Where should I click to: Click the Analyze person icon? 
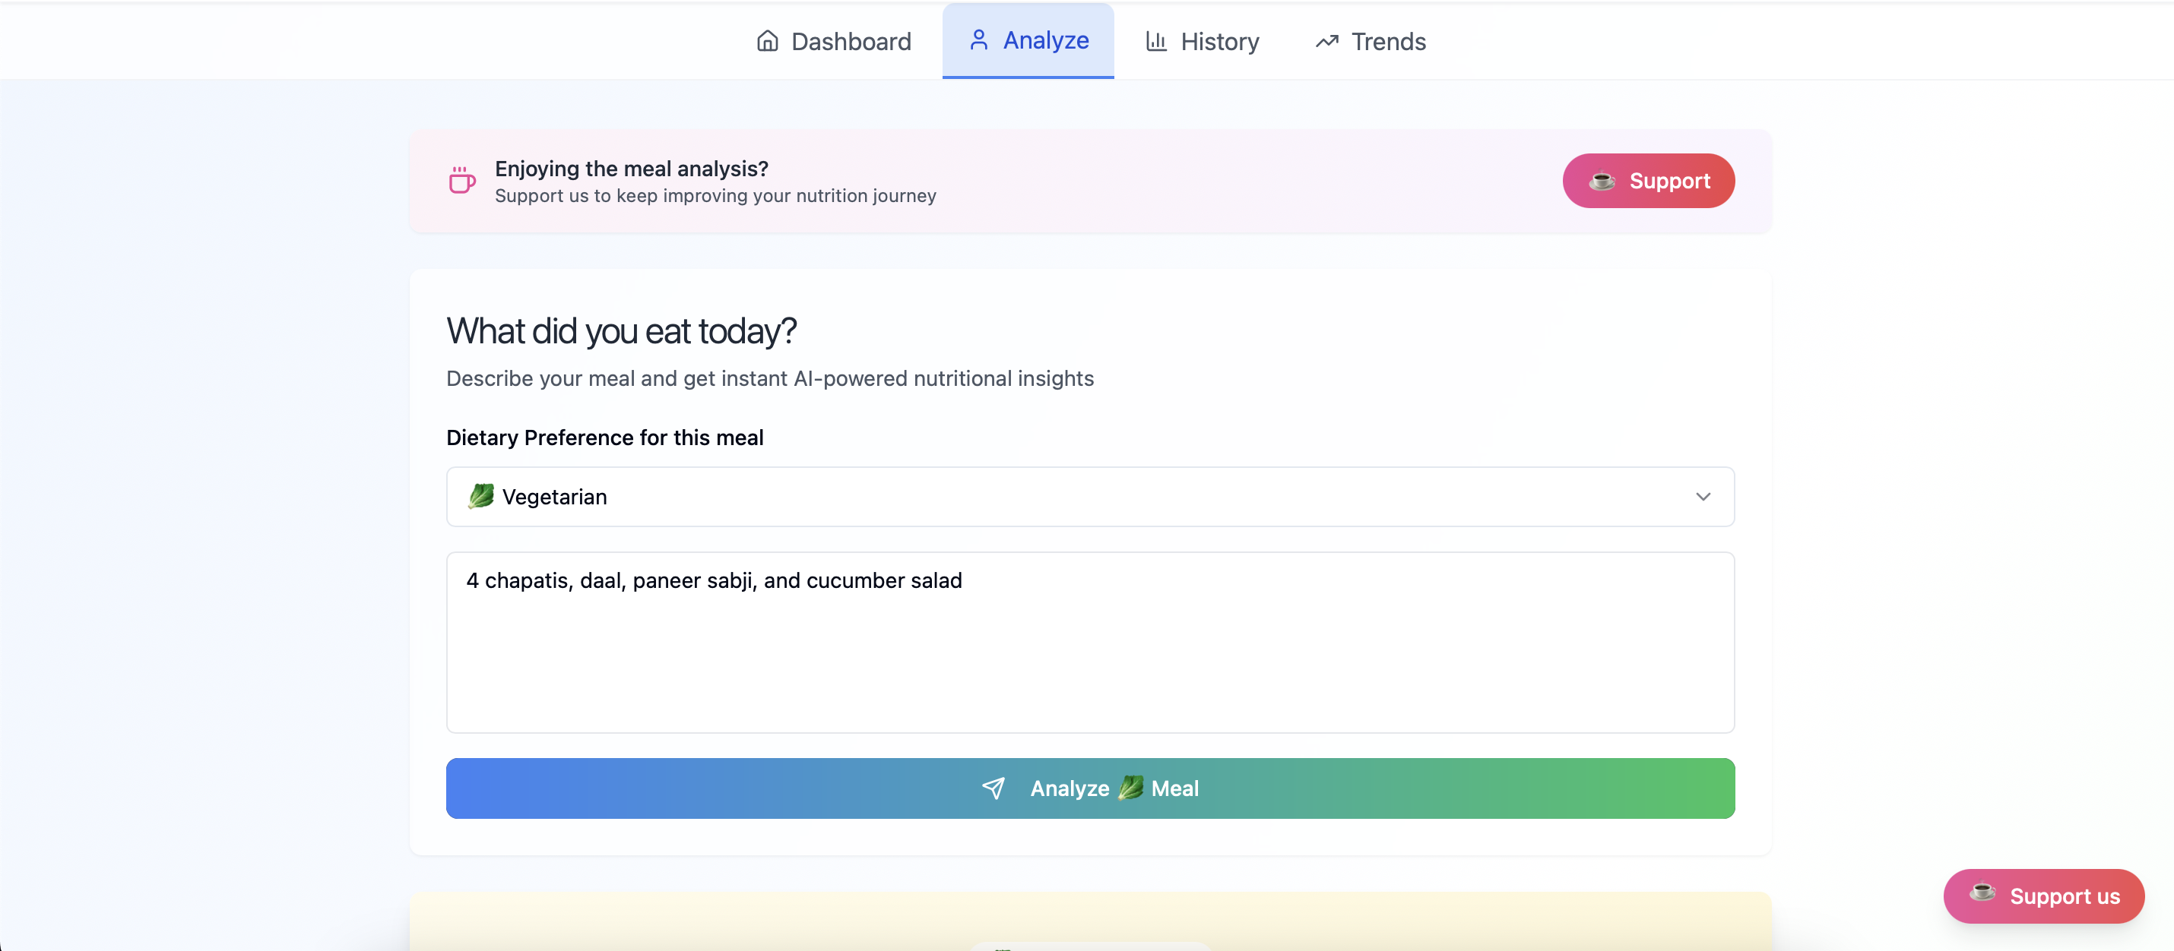click(978, 40)
